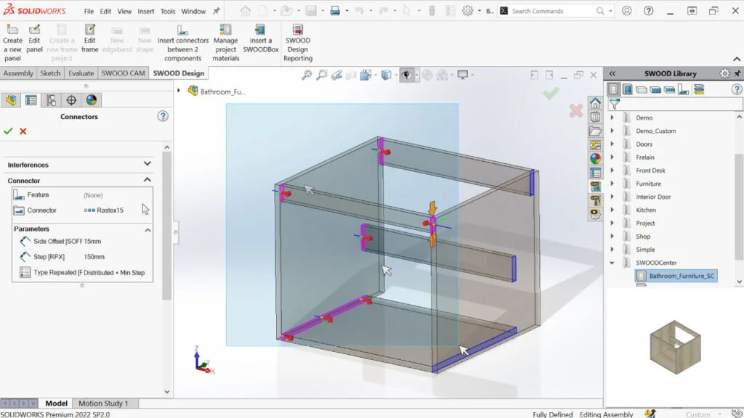Accept connectors with green checkmark

8,131
